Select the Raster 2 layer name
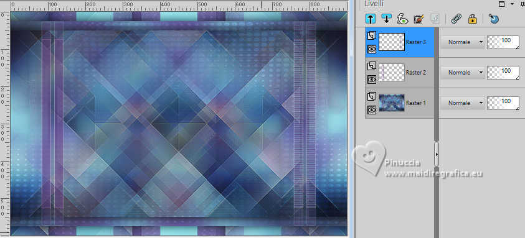 [415, 73]
